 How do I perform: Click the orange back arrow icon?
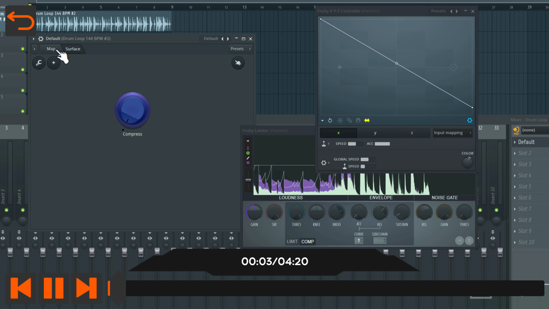tap(20, 21)
